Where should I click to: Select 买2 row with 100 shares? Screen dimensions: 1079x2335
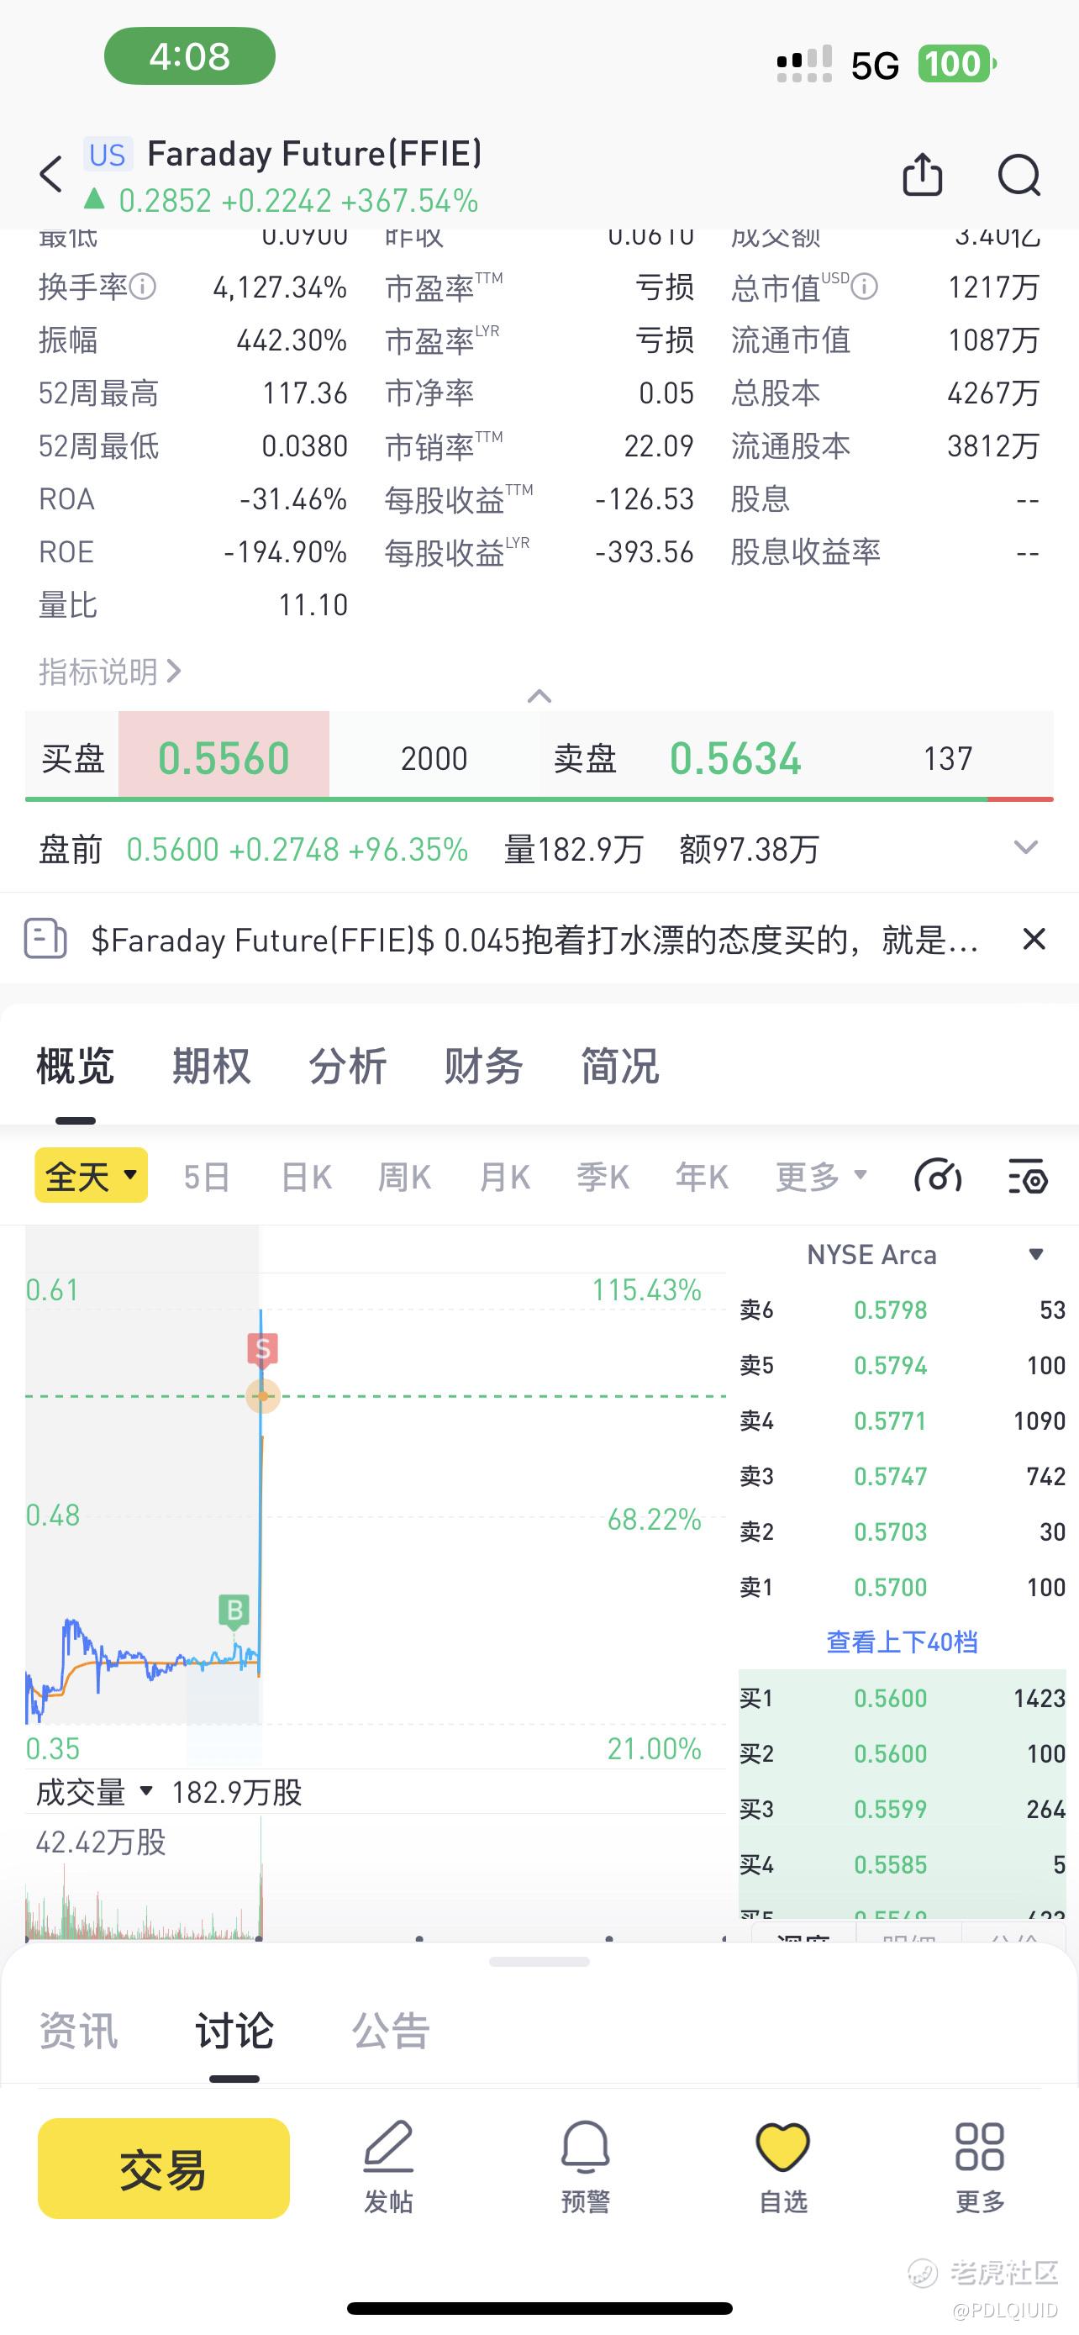[x=903, y=1753]
